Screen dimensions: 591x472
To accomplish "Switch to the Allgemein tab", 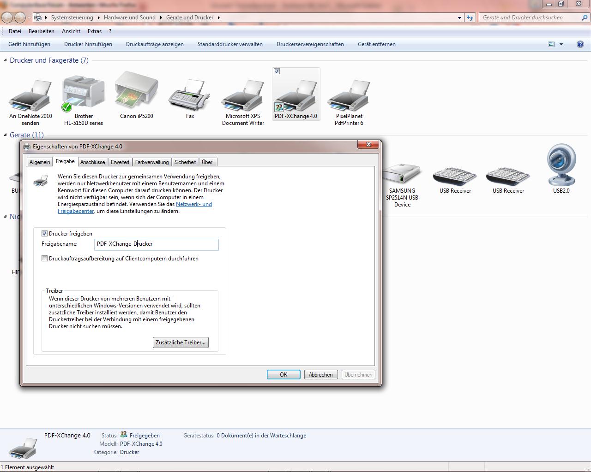I will coord(40,162).
